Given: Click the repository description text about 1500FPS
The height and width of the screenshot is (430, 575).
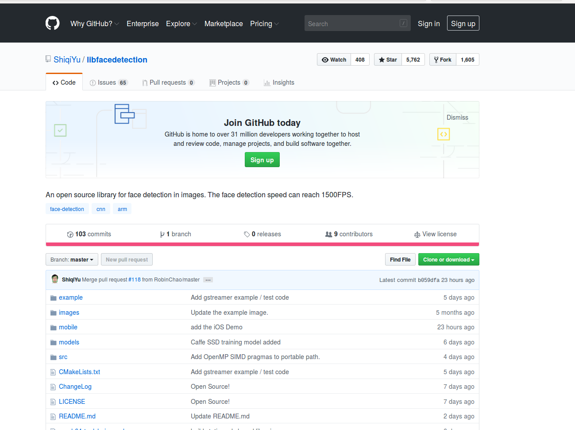Looking at the screenshot, I should click(199, 195).
